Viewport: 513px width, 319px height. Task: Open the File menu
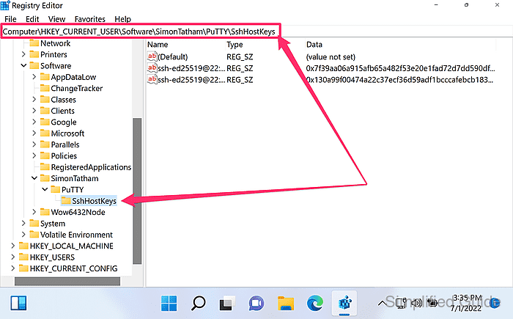coord(10,19)
